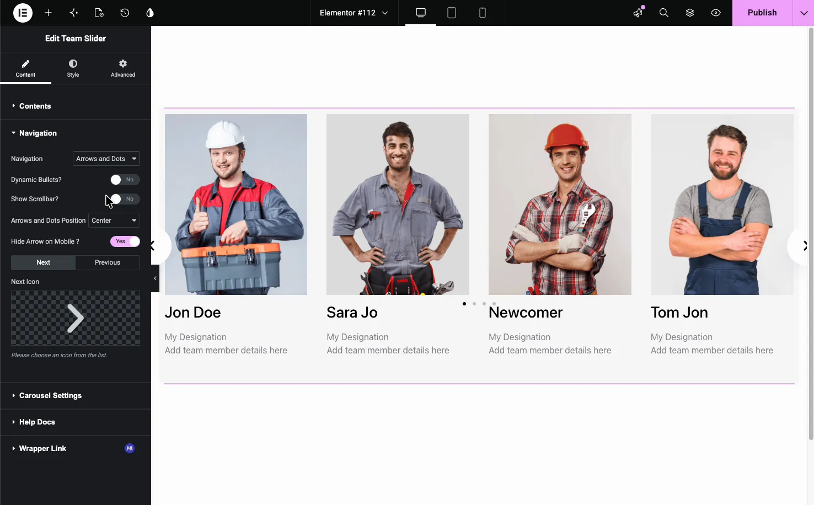Toggle the Show Scrollbar switch
Image resolution: width=814 pixels, height=505 pixels.
(125, 199)
